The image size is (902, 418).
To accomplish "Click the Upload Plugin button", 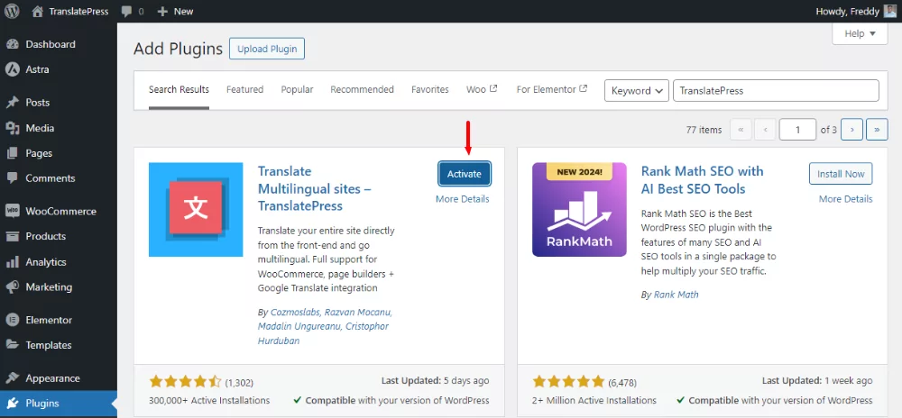I will pos(267,49).
